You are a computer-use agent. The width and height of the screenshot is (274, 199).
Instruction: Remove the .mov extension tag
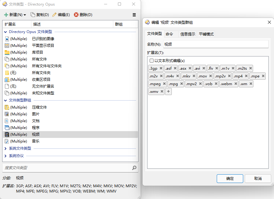pyautogui.click(x=211, y=76)
